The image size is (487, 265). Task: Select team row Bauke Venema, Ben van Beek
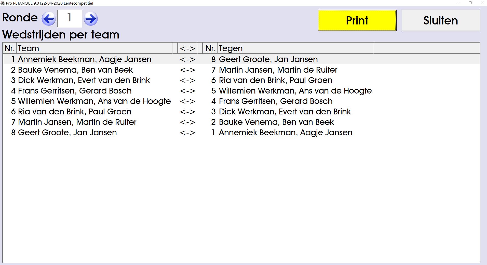point(75,70)
